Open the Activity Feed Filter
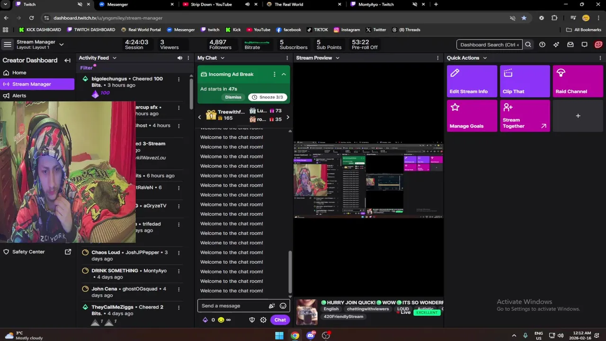Screen dimensions: 606x341 pyautogui.click(x=86, y=68)
